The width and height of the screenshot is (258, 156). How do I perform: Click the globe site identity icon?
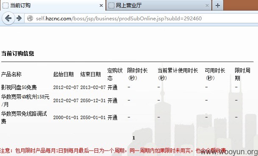pyautogui.click(x=30, y=18)
